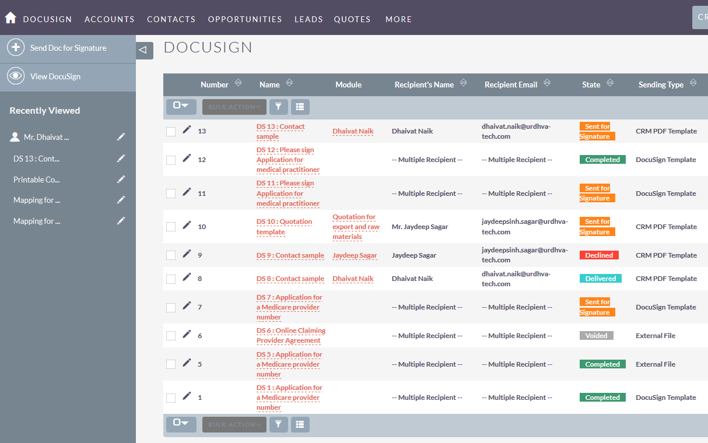The width and height of the screenshot is (708, 443).
Task: Open DS 6 : Online Claiming Provider Agreement
Action: (x=291, y=335)
